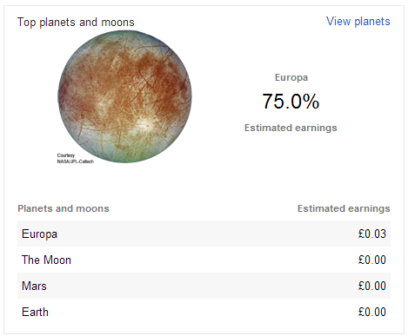Click the £0.03 earnings for Europa

click(x=372, y=234)
